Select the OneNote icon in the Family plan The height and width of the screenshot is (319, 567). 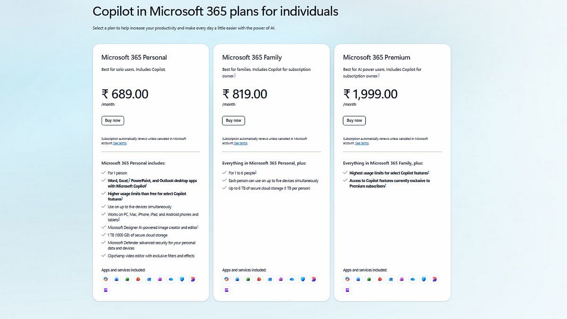pyautogui.click(x=281, y=279)
